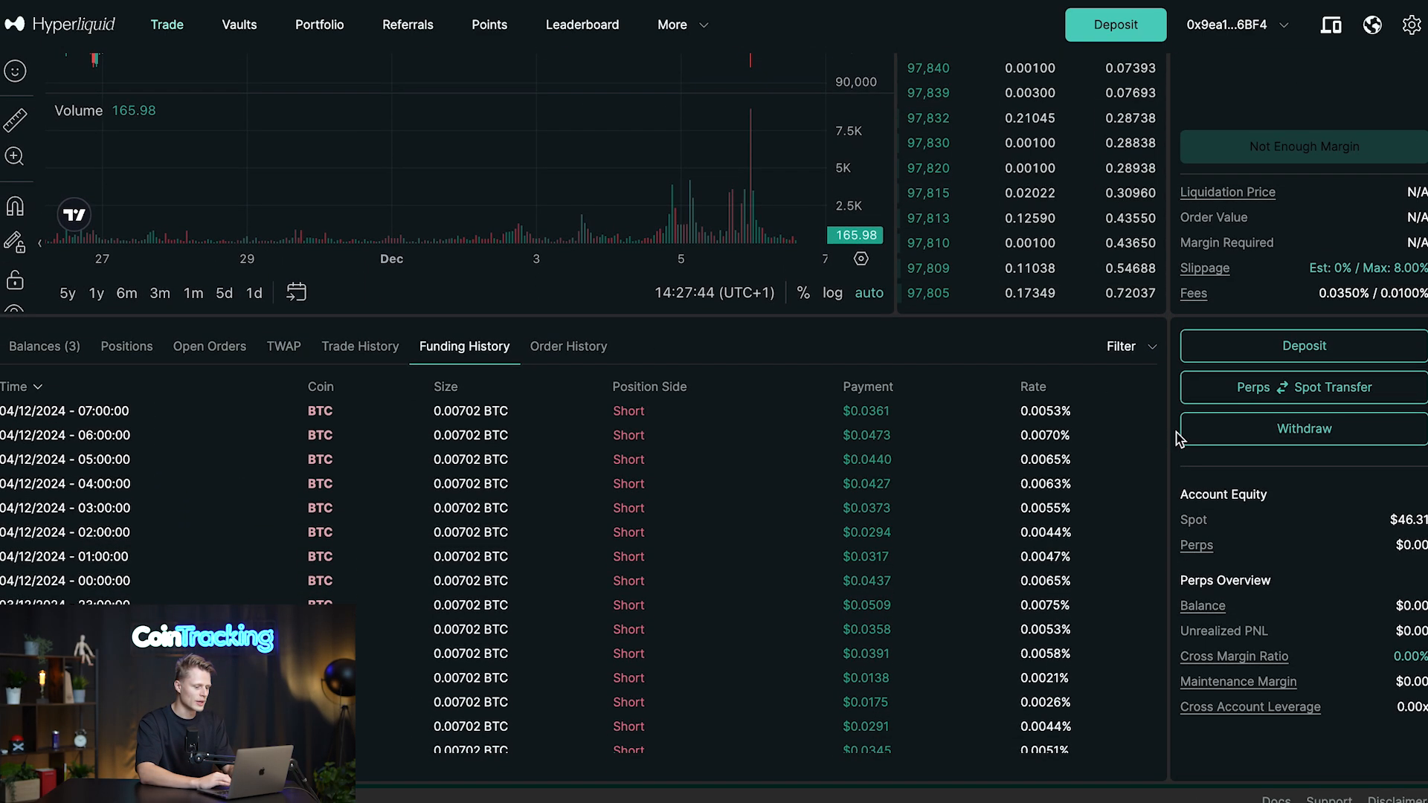1428x803 pixels.
Task: Click the Liquidation Price link
Action: click(x=1227, y=192)
